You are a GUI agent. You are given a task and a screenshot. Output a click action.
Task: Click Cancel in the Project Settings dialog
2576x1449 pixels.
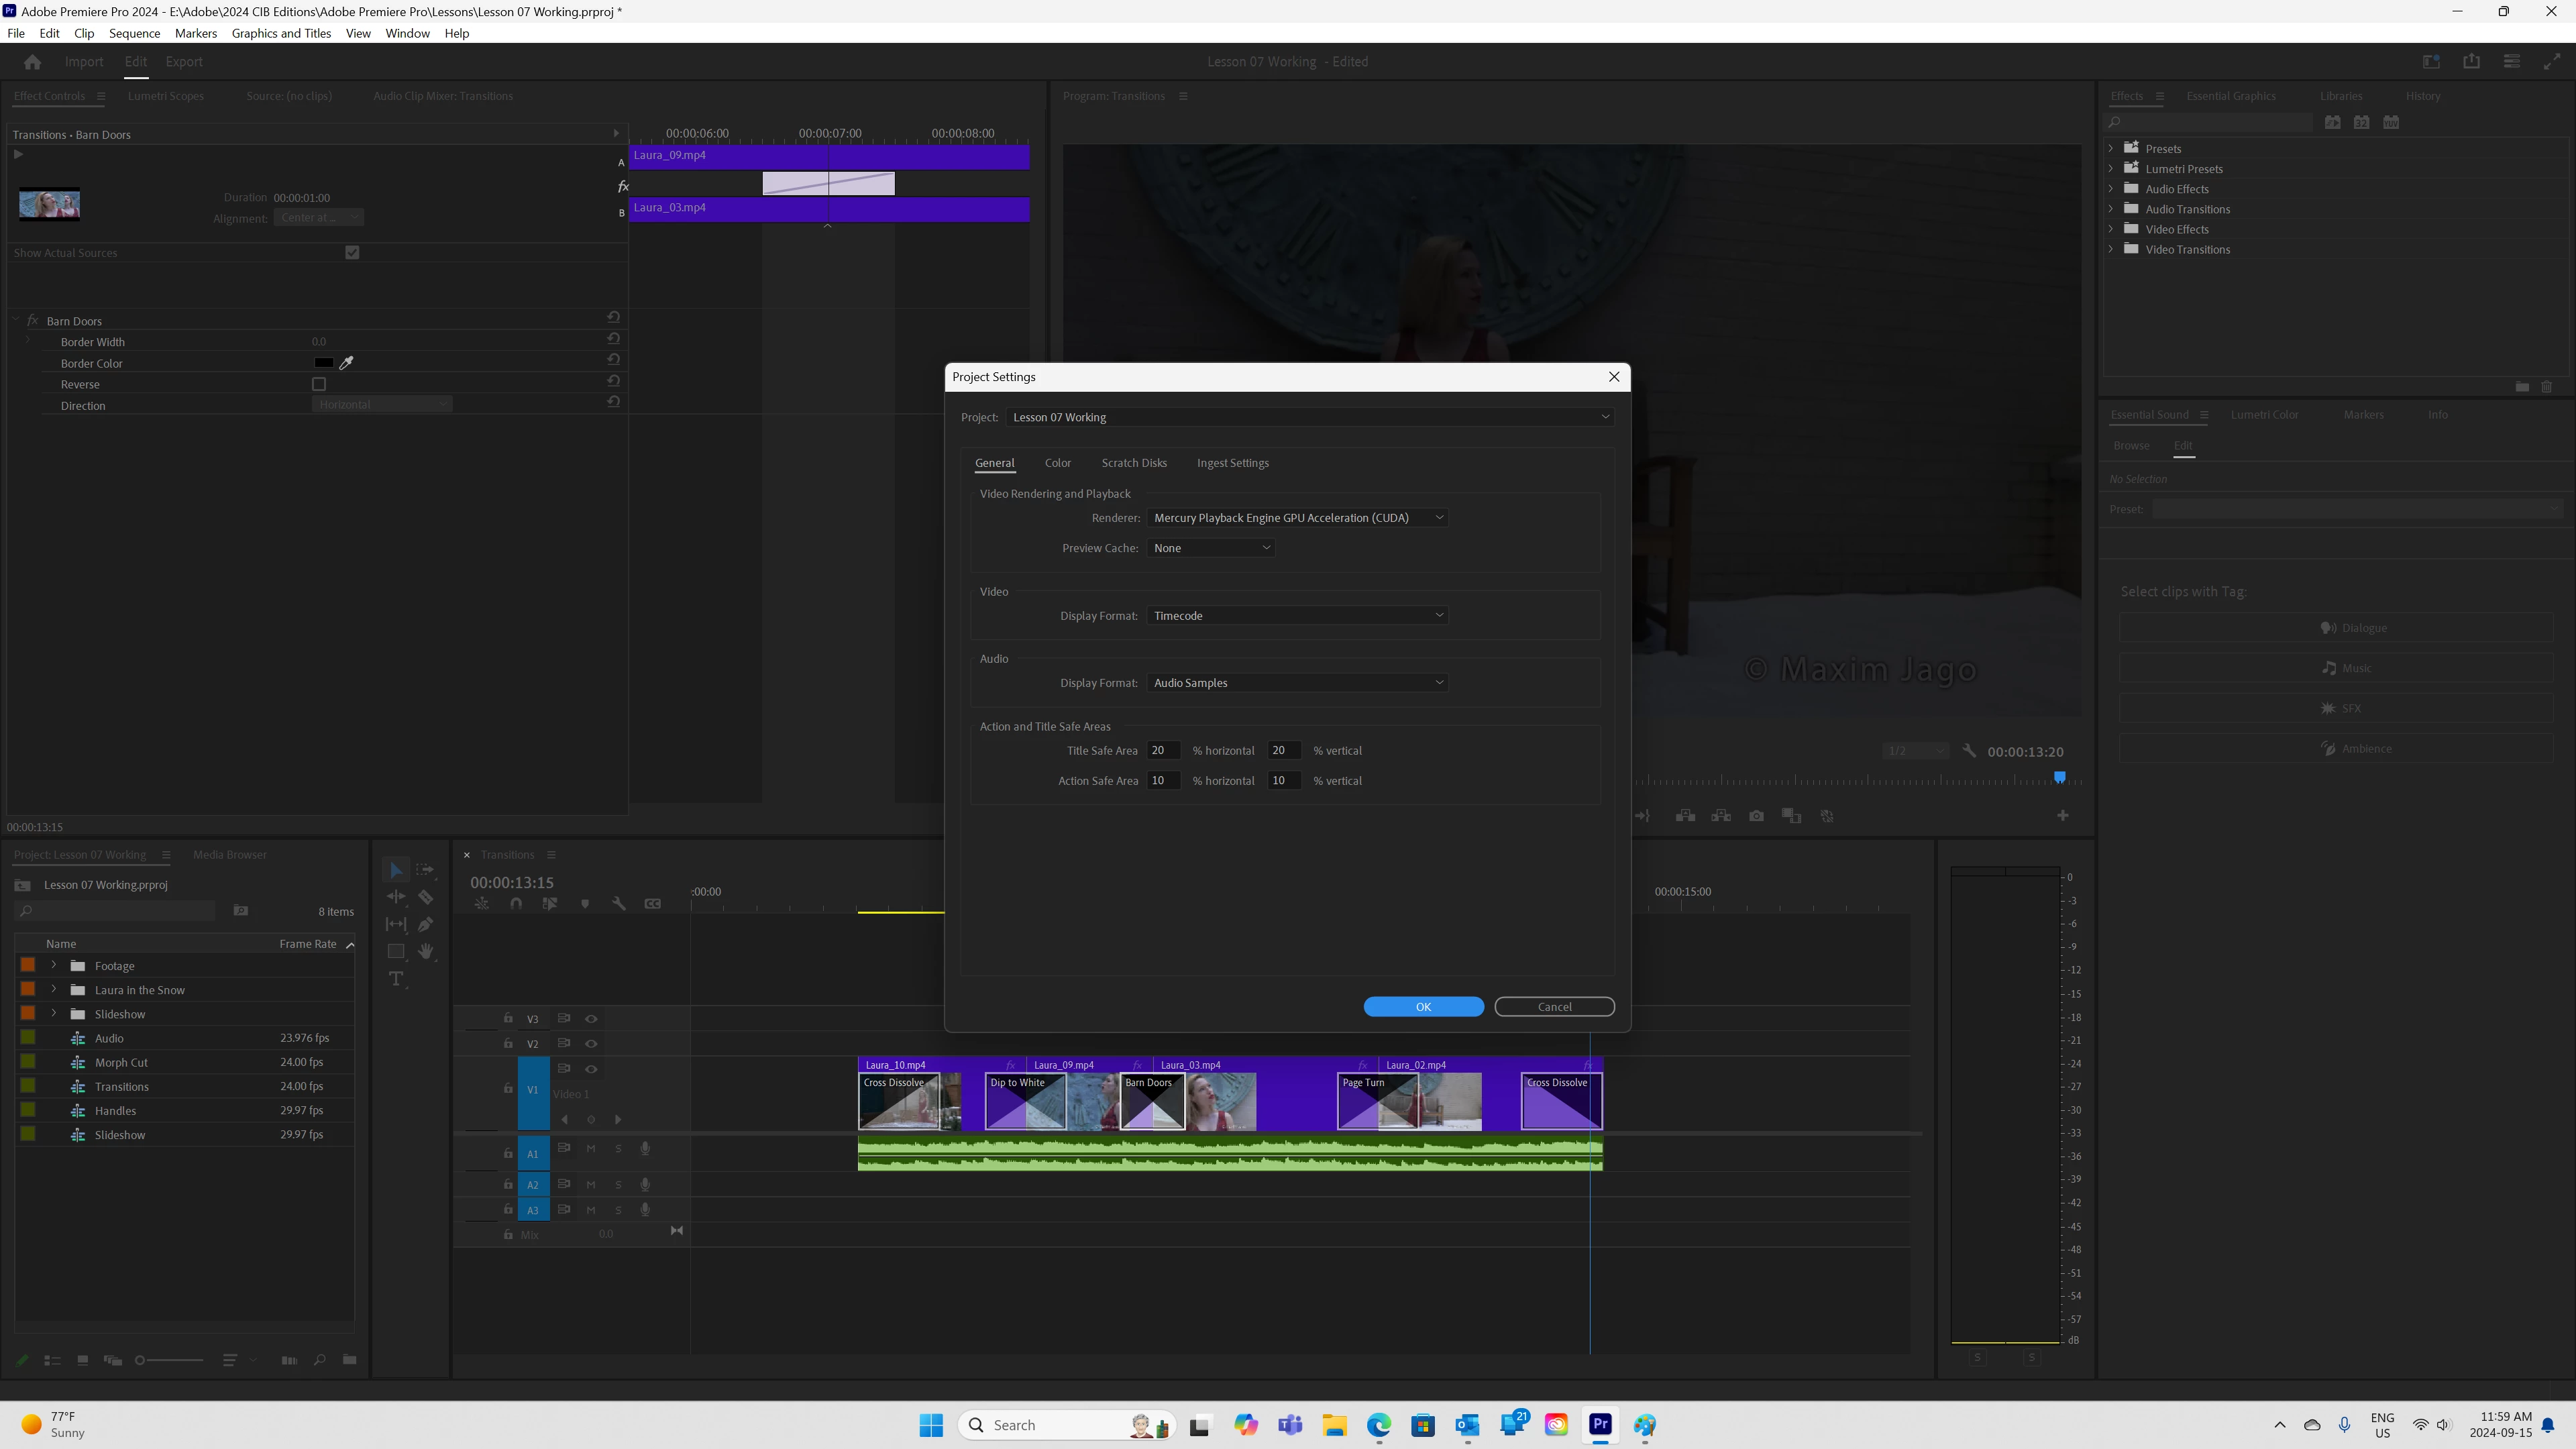click(x=1554, y=1007)
